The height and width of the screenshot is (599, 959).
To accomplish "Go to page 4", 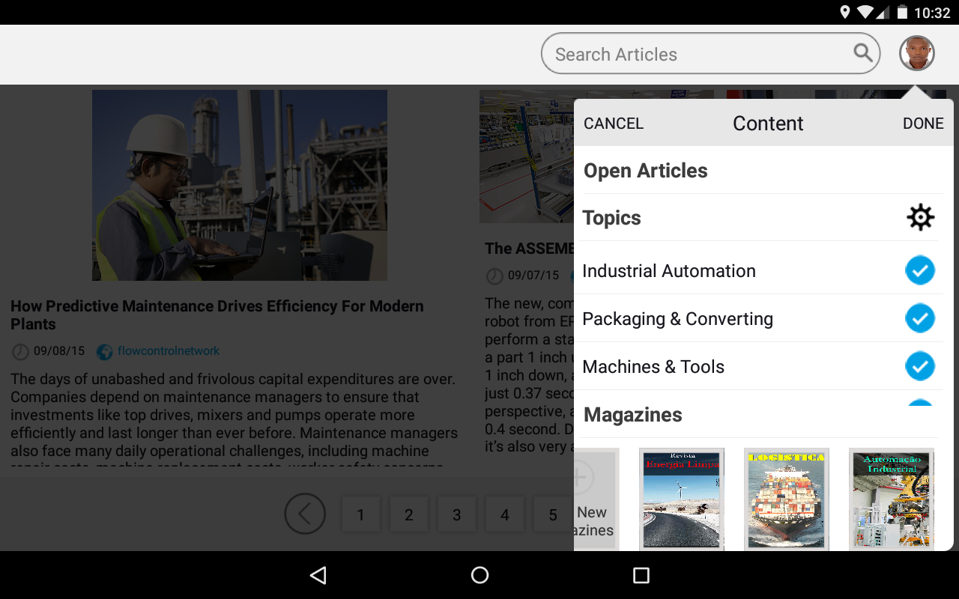I will (504, 514).
